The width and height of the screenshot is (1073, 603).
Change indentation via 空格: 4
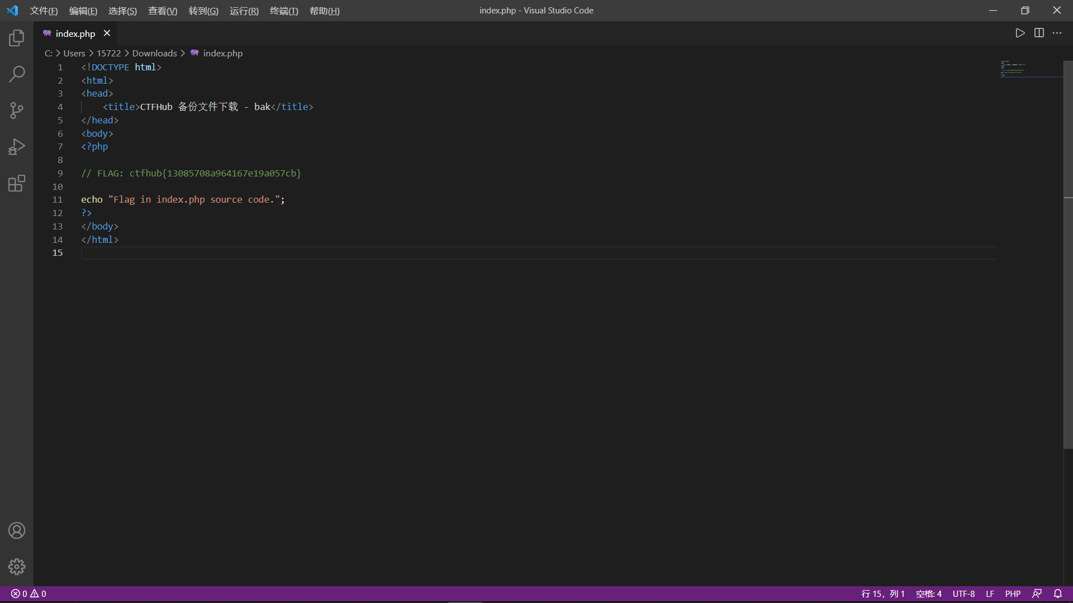[x=929, y=594]
